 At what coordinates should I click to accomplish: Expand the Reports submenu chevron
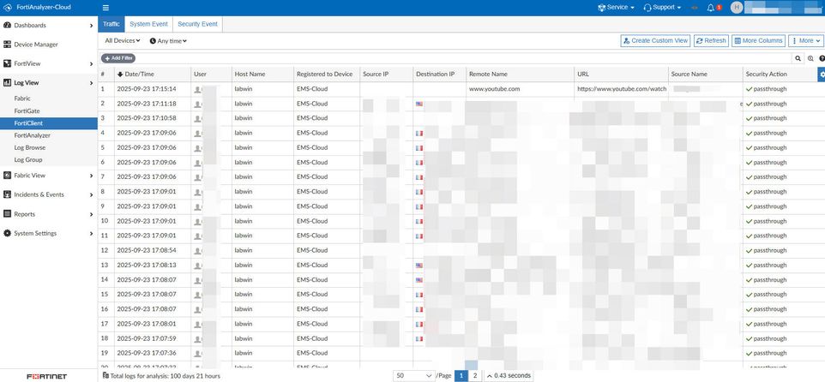pyautogui.click(x=92, y=214)
